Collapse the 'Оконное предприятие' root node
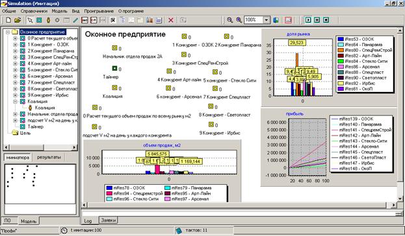 (x=8, y=32)
